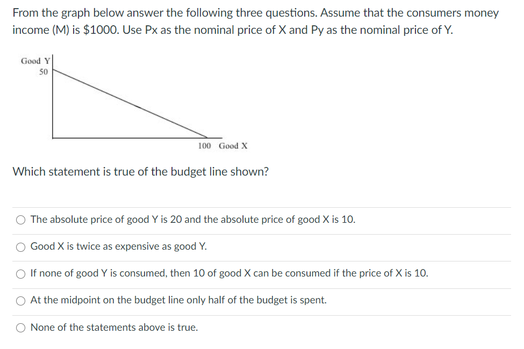Click the answer text 'At the midpoint on the budget line...'
This screenshot has height=349, width=524.
coord(178,300)
